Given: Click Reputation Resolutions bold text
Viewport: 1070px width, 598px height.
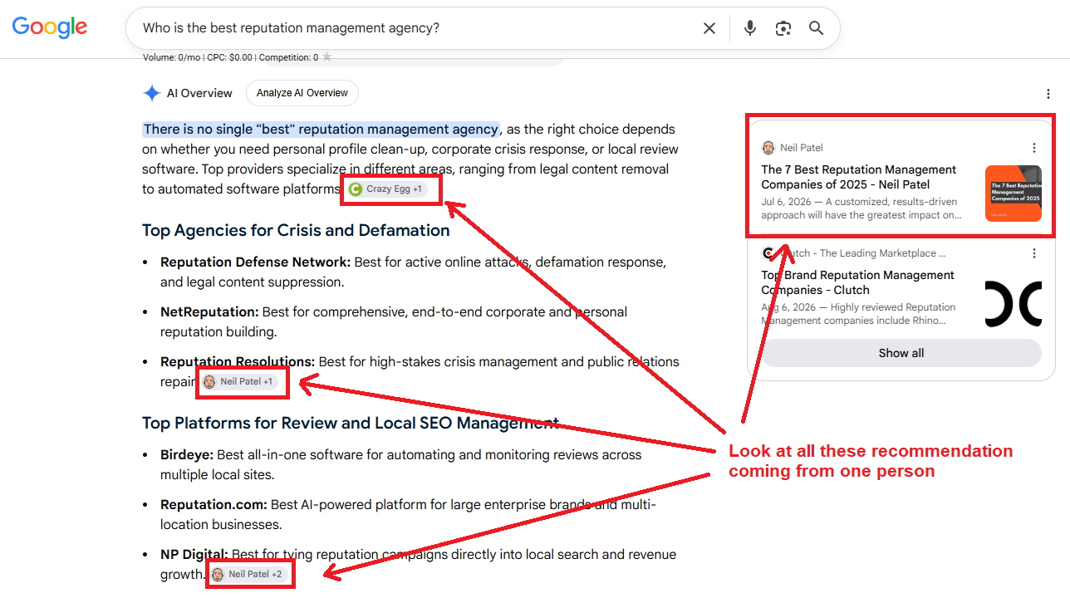Looking at the screenshot, I should pos(238,362).
